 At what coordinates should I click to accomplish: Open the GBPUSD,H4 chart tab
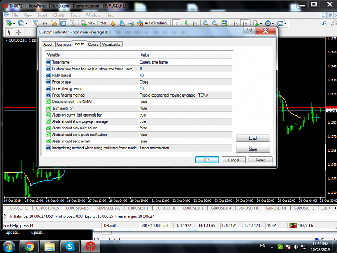coord(221,208)
